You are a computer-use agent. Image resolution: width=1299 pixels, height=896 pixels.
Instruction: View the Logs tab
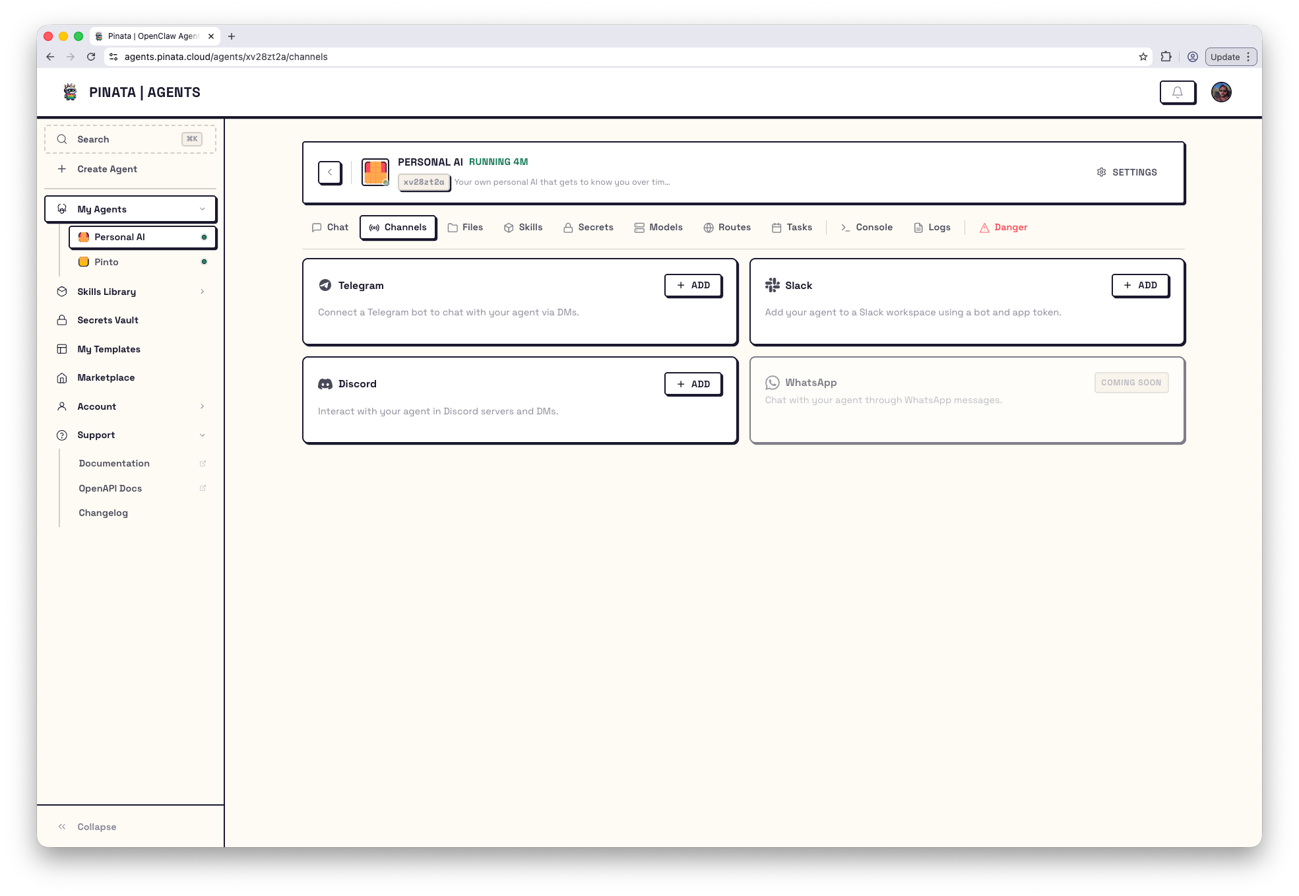tap(932, 228)
